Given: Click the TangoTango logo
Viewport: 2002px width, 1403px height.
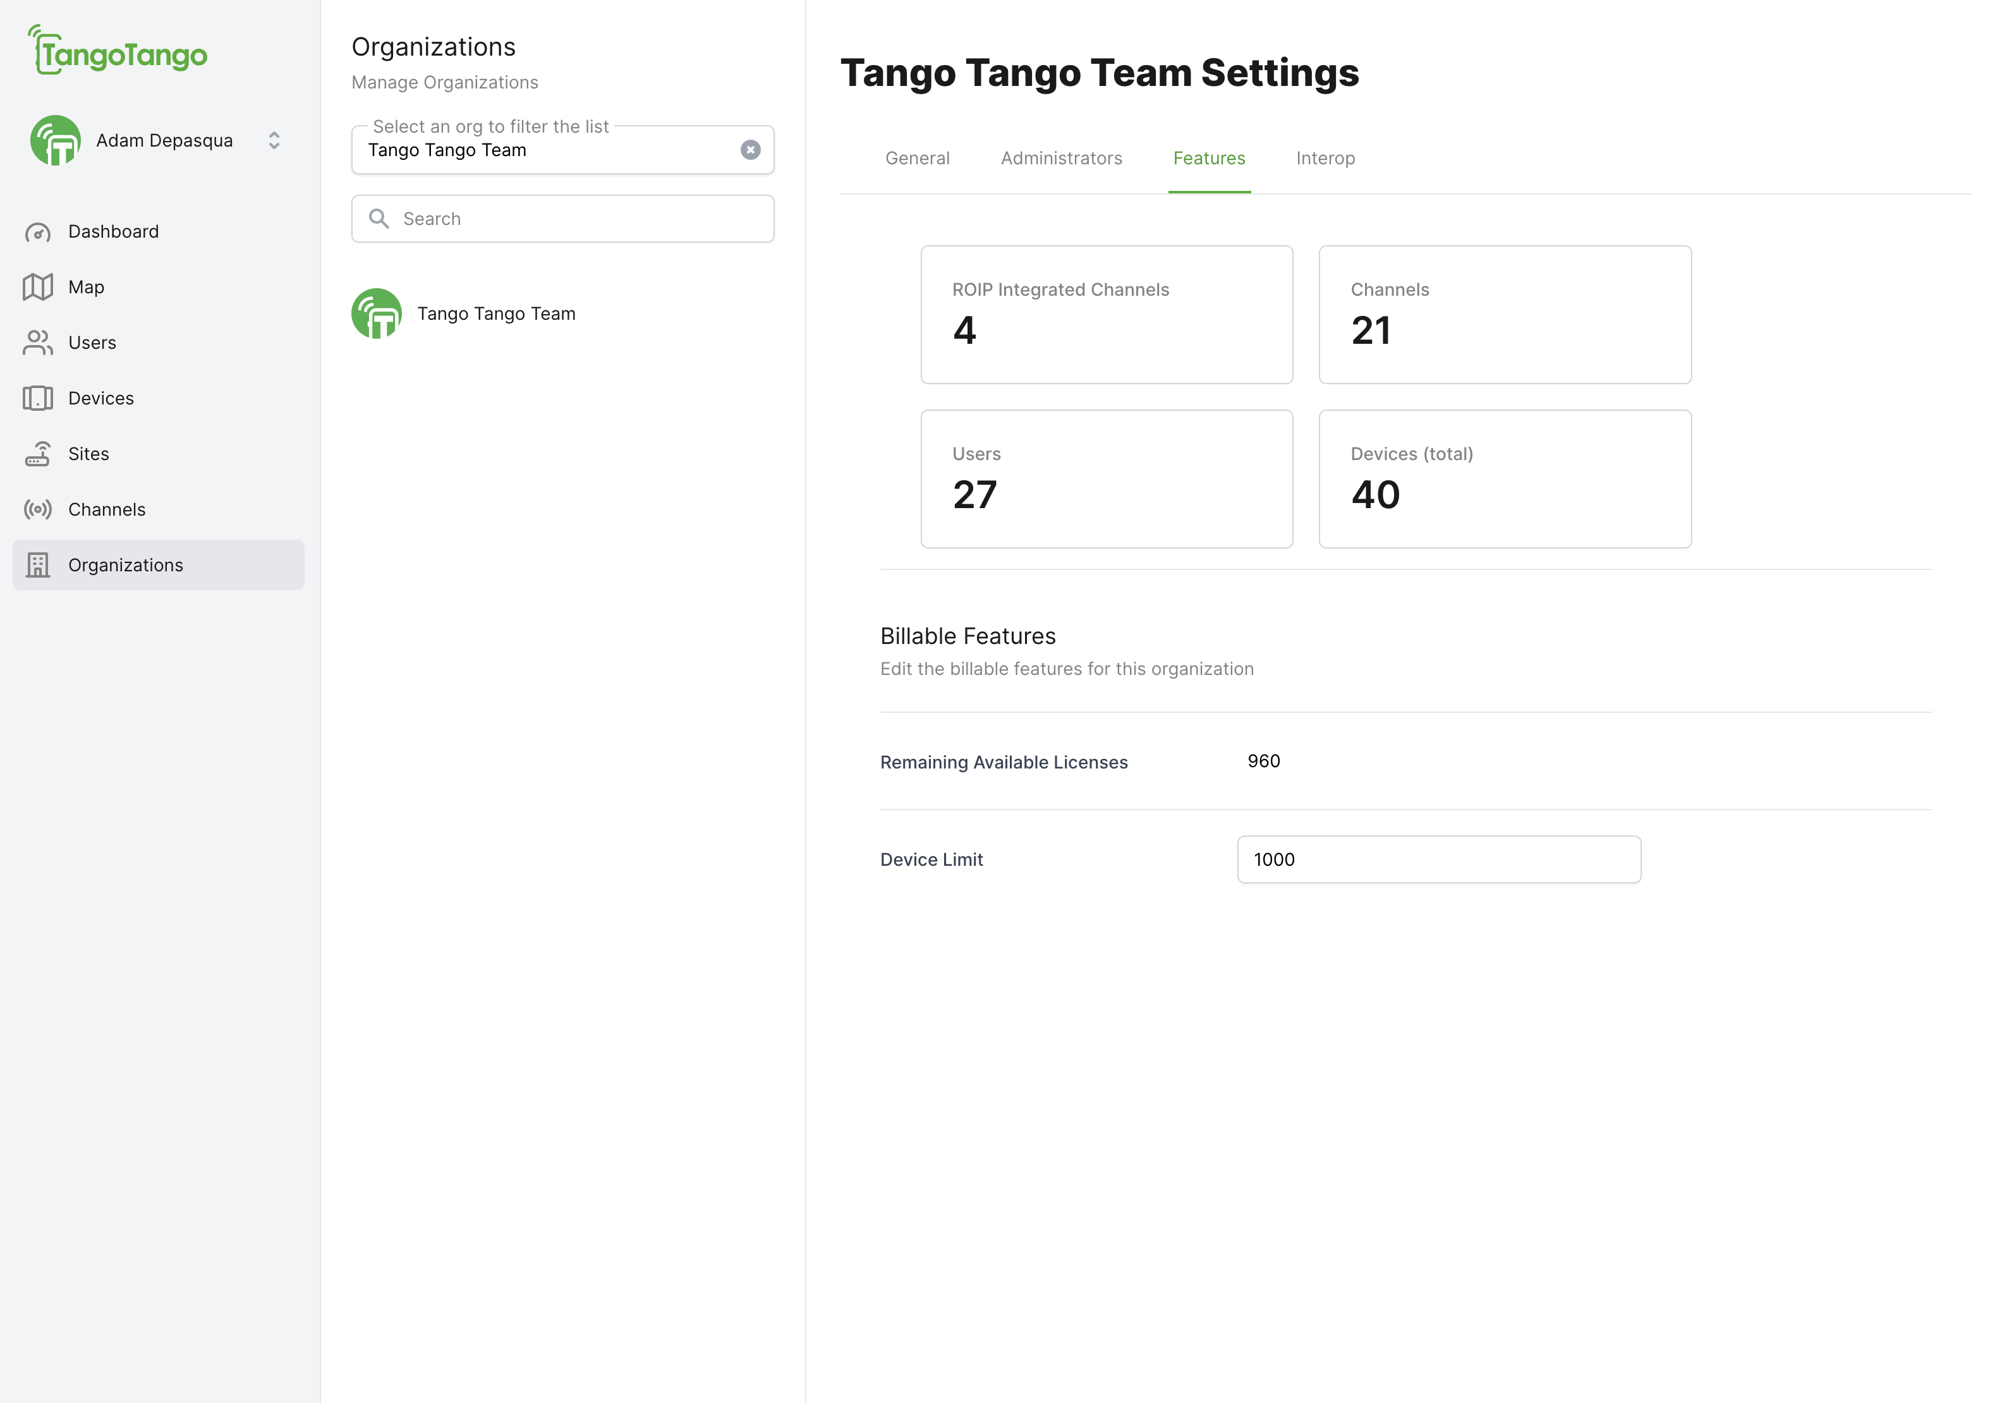Looking at the screenshot, I should (x=118, y=51).
